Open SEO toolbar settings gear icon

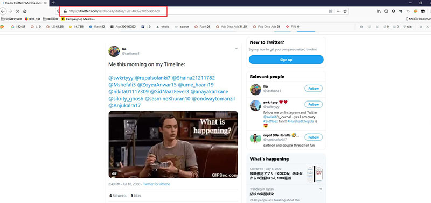[x=421, y=27]
